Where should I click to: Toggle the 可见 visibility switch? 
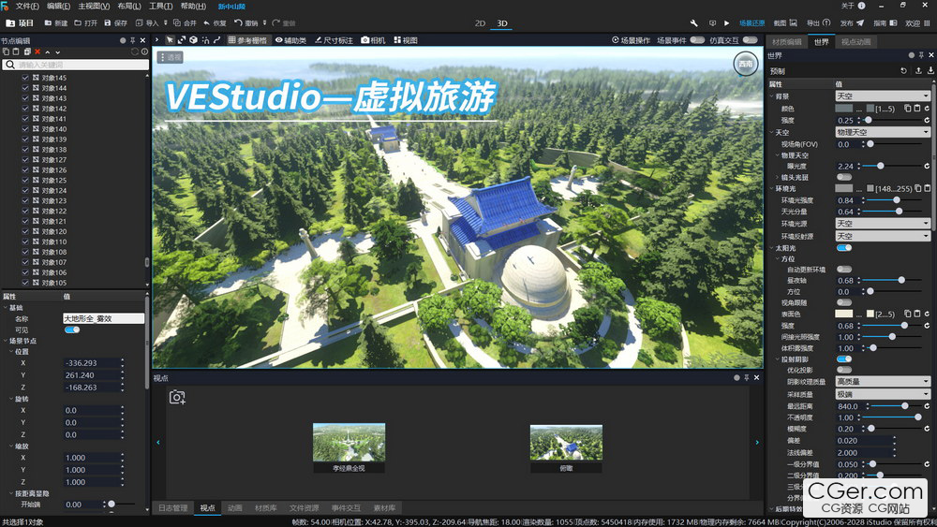72,329
